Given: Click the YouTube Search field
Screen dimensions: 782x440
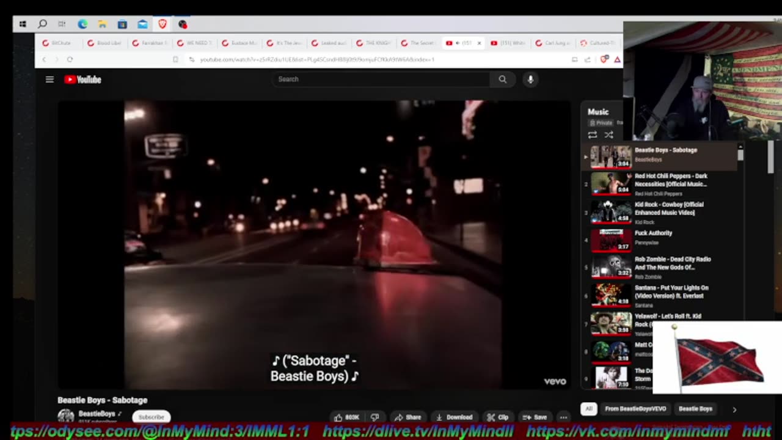Looking at the screenshot, I should pyautogui.click(x=380, y=79).
